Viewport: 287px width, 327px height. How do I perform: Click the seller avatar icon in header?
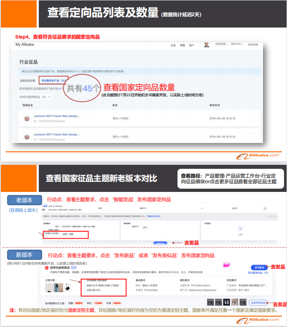point(207,45)
